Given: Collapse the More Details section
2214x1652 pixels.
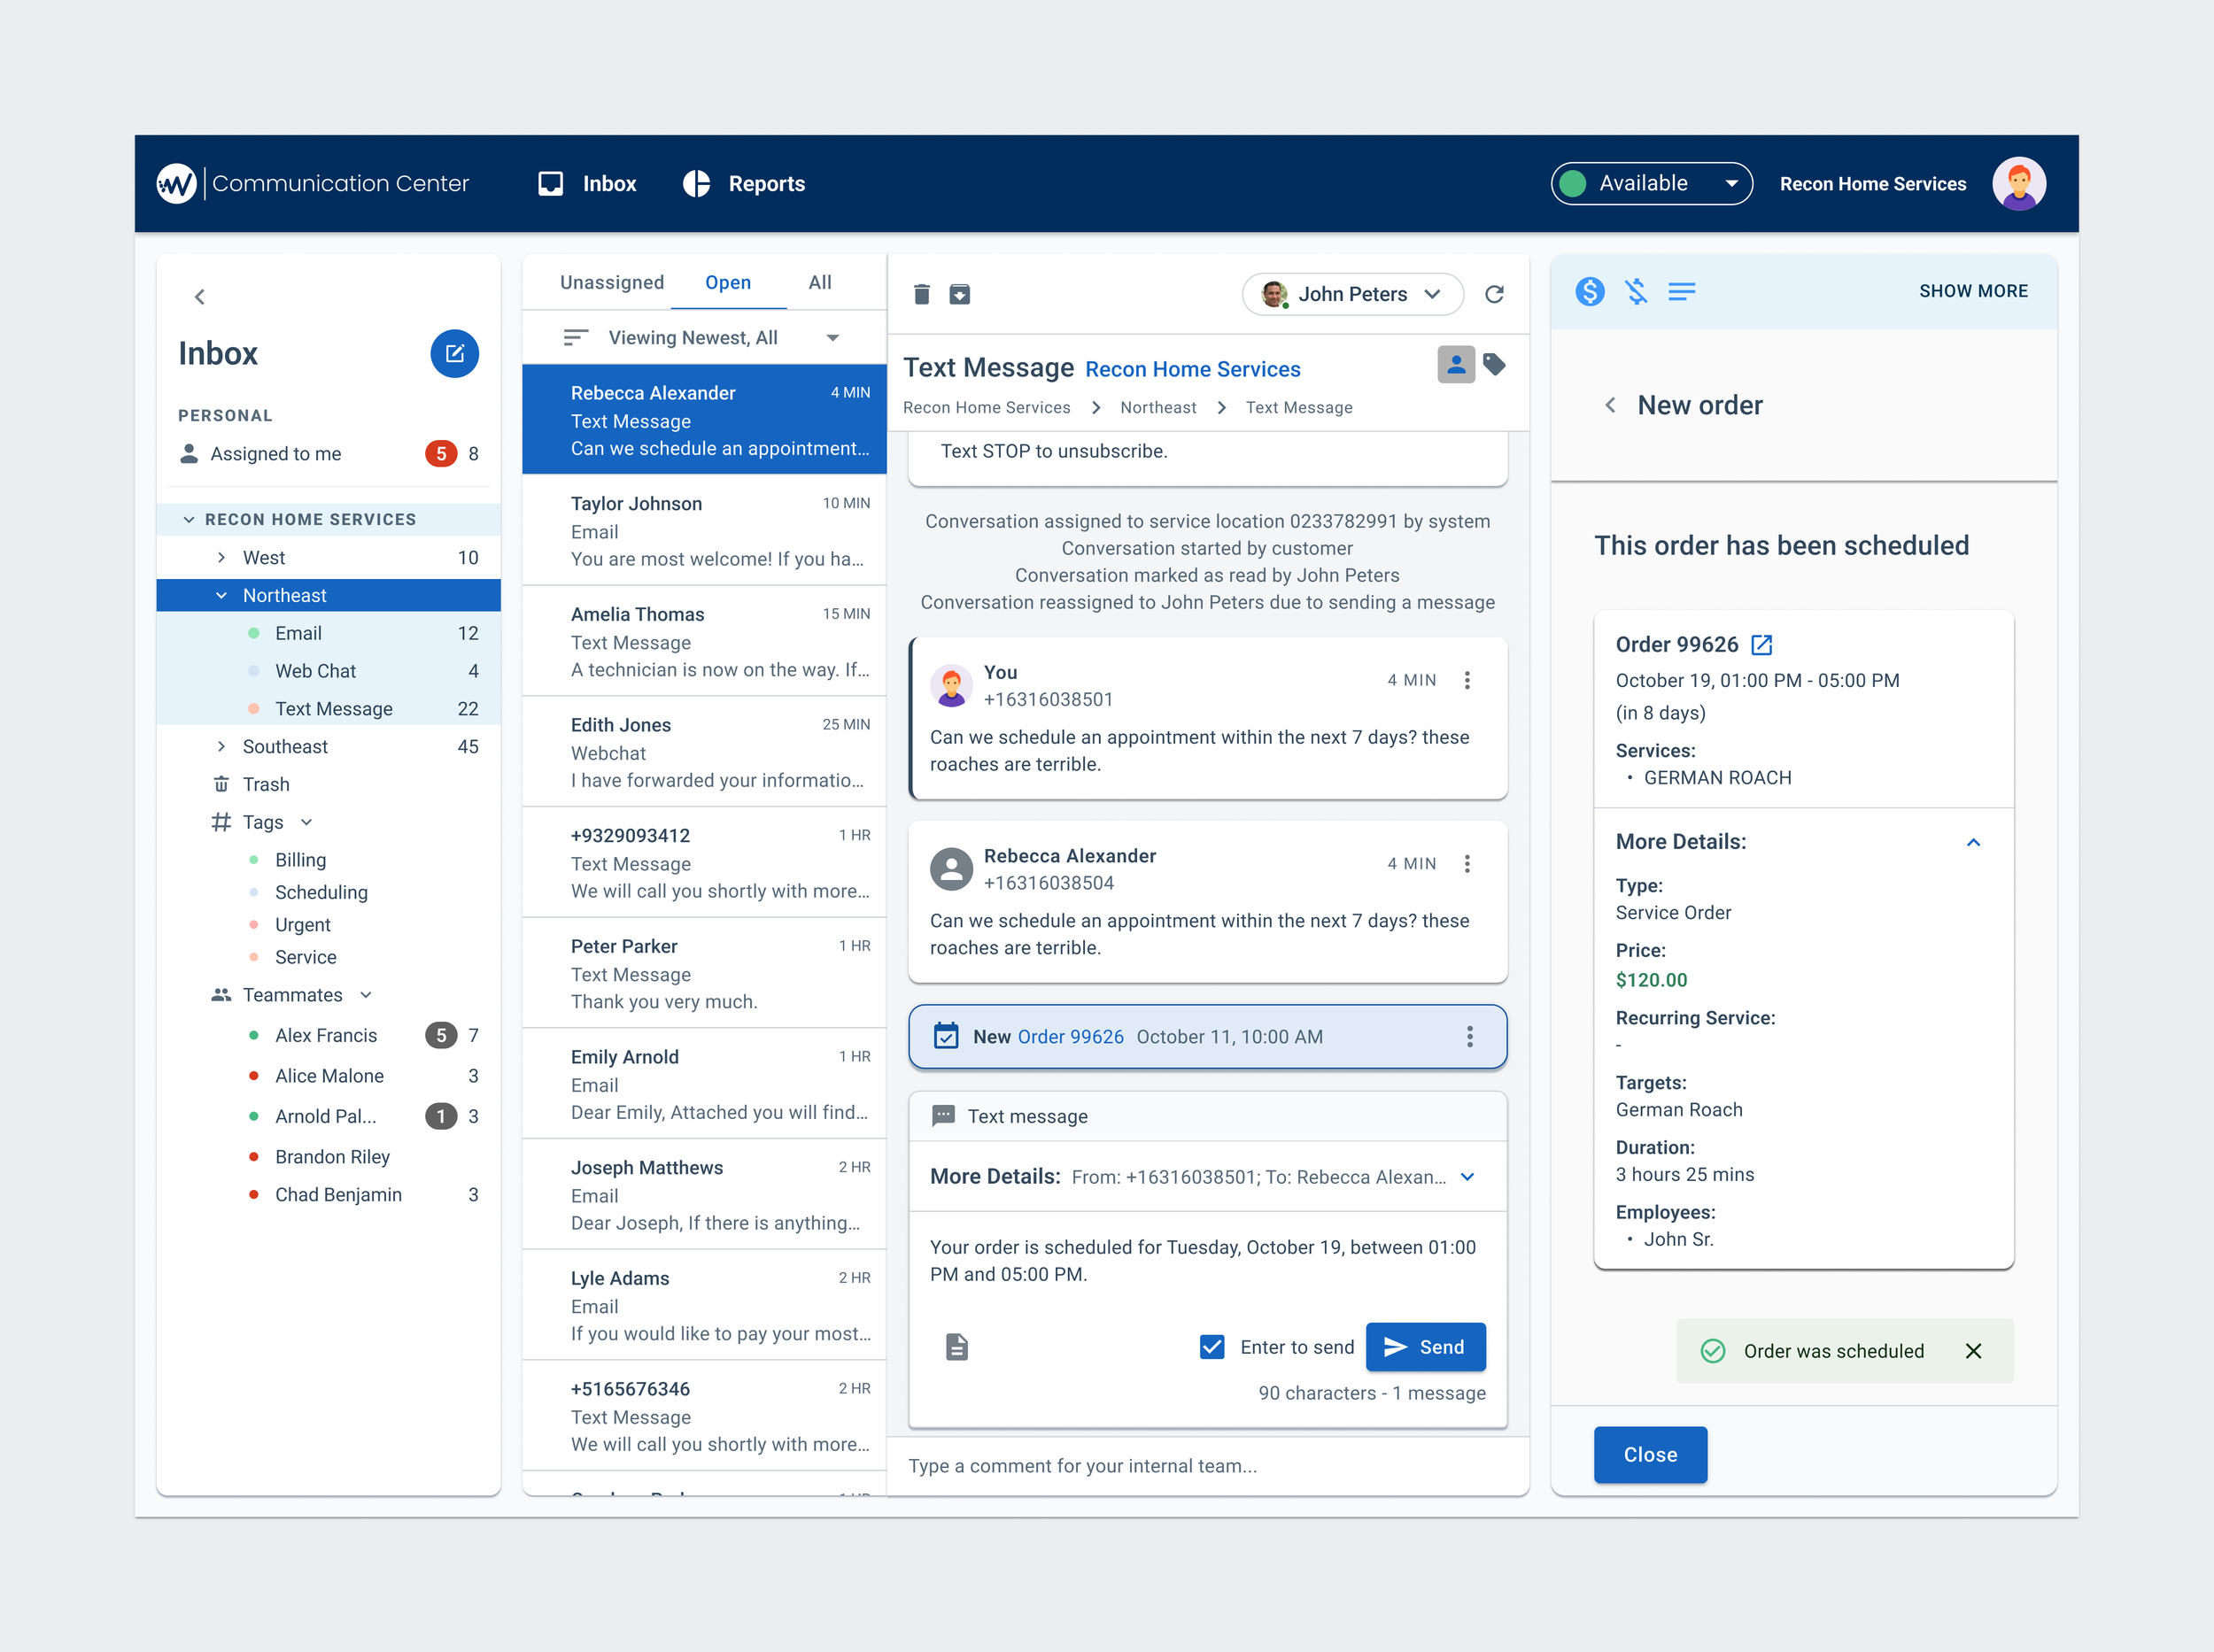Looking at the screenshot, I should click(1973, 842).
